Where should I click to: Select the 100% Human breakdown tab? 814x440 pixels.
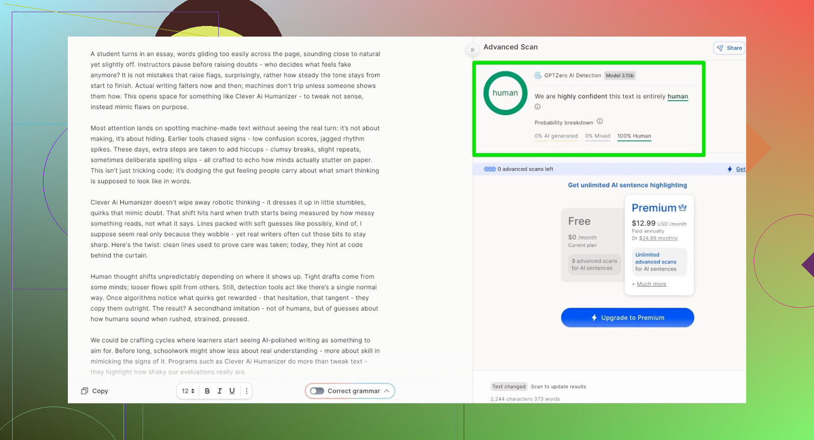click(634, 136)
